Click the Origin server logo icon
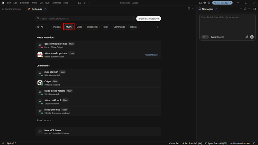The width and height of the screenshot is (258, 145). [x=40, y=83]
